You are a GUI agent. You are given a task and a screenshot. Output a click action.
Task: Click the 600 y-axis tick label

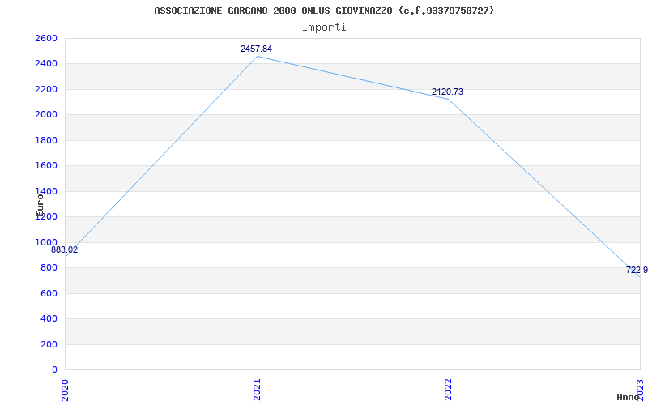49,293
